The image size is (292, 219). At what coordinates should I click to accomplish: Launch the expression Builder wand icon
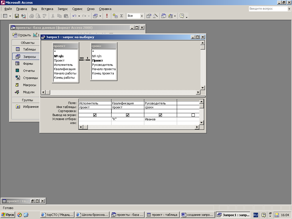pyautogui.click(x=155, y=16)
